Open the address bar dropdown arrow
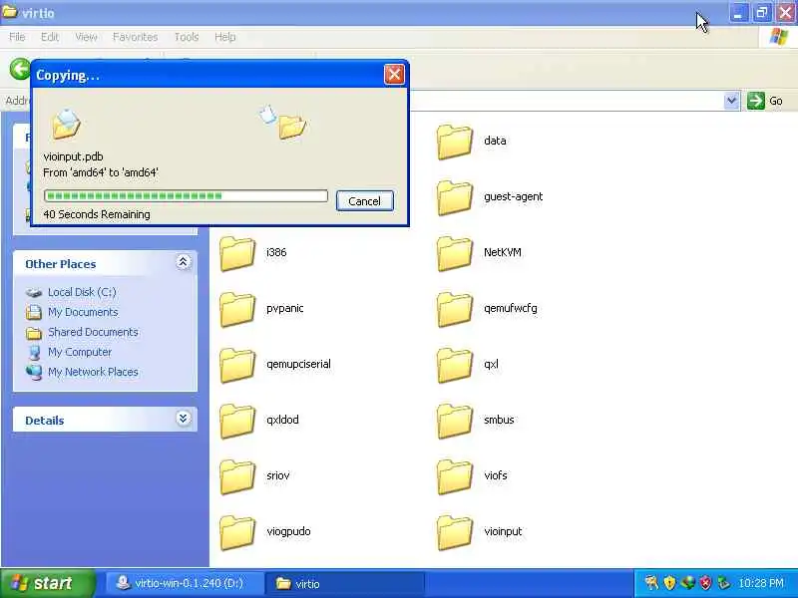Viewport: 798px width, 598px height. (x=731, y=101)
